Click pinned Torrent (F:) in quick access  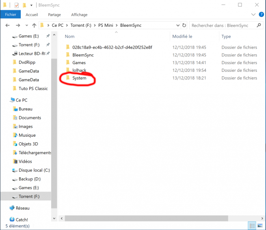click(29, 45)
